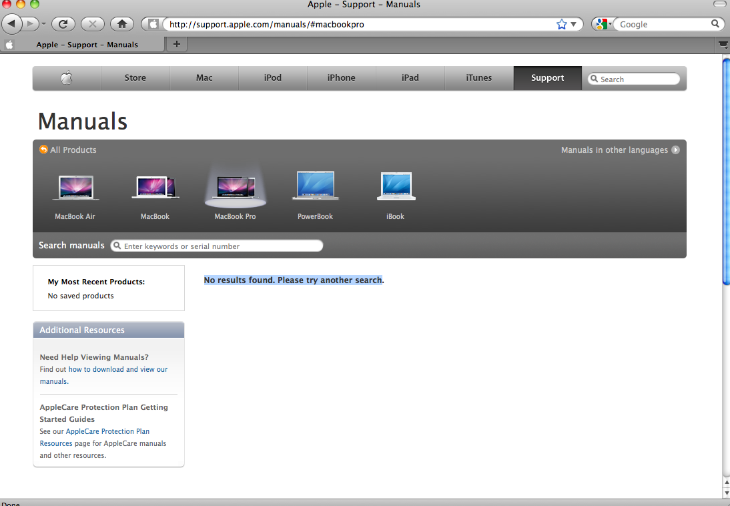730x506 pixels.
Task: Click the browser Forward arrow button
Action: (30, 24)
